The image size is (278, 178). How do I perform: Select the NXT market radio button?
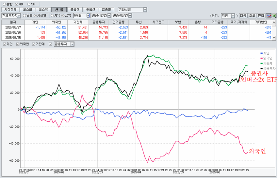pyautogui.click(x=29, y=4)
